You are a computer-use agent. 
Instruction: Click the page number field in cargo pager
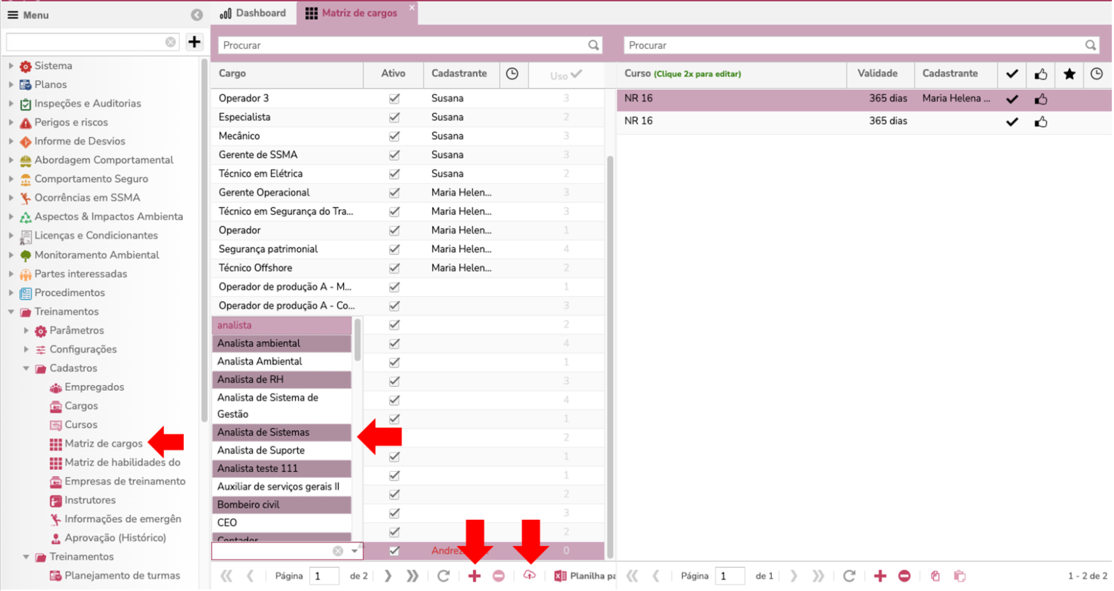pyautogui.click(x=324, y=576)
